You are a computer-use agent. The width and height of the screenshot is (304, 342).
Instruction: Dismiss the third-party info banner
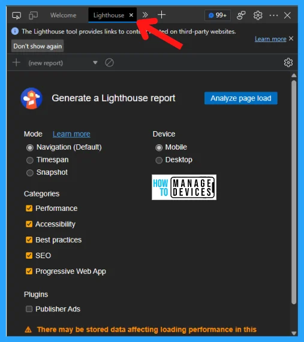(291, 38)
